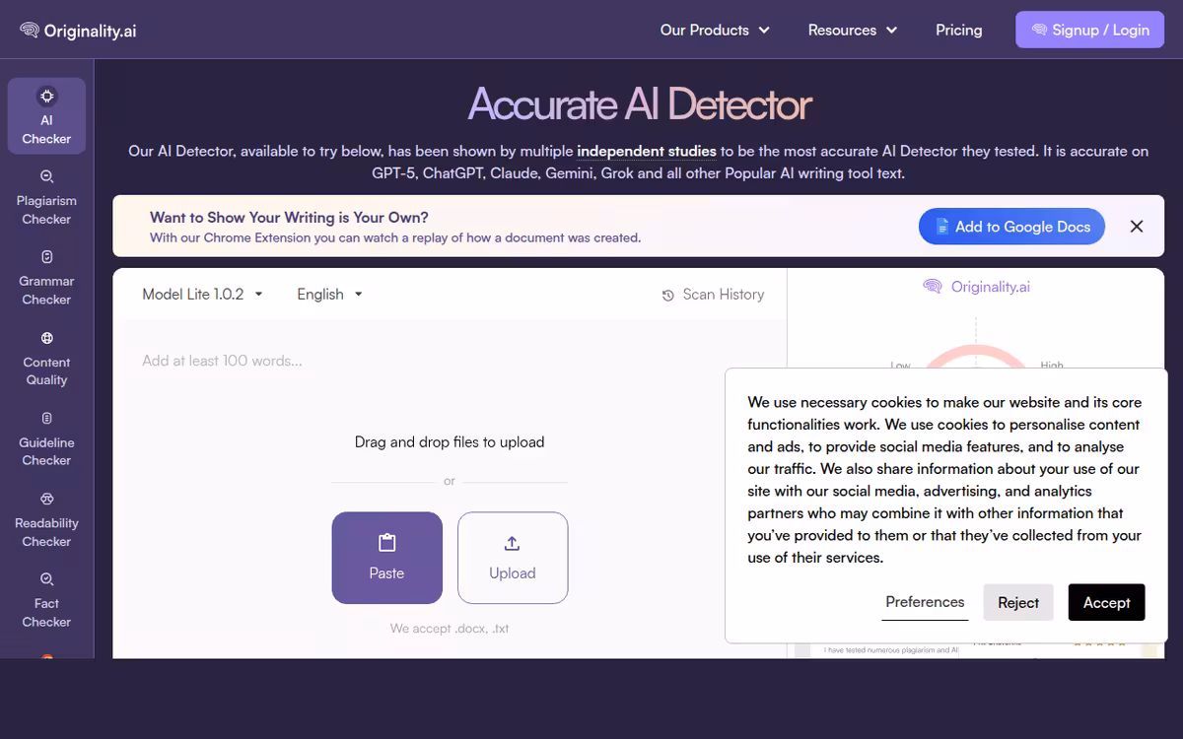Expand the Our Products menu
Image resolution: width=1183 pixels, height=739 pixels.
715,31
